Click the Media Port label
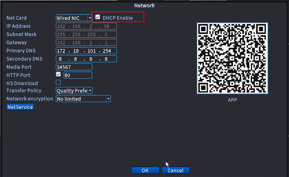 tap(19, 67)
